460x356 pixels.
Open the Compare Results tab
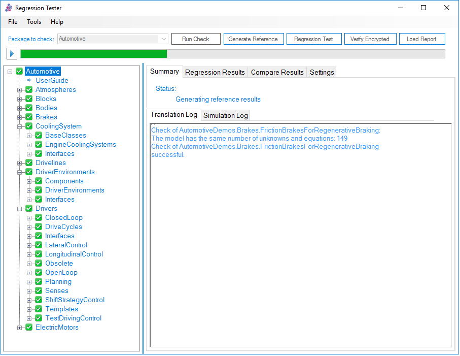tap(277, 72)
